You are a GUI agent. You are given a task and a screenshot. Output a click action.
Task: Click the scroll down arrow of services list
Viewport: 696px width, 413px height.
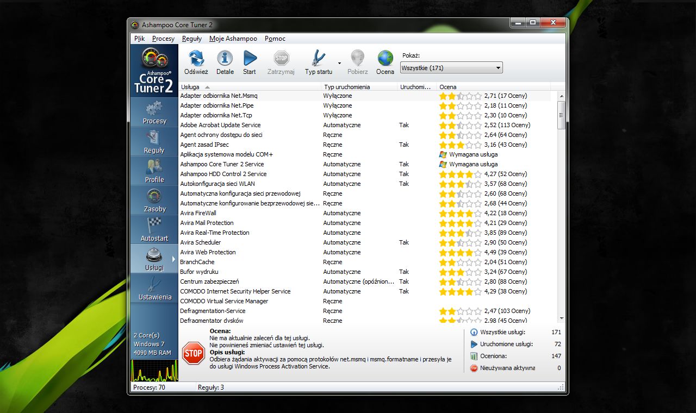(562, 319)
